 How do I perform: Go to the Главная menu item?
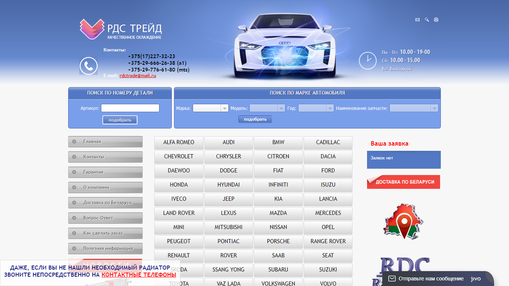[x=105, y=142]
